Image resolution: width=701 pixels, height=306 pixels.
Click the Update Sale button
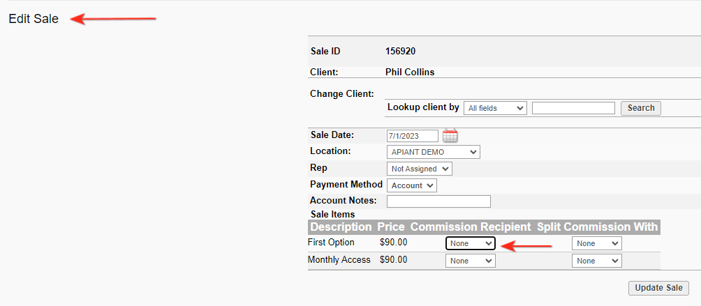[659, 288]
